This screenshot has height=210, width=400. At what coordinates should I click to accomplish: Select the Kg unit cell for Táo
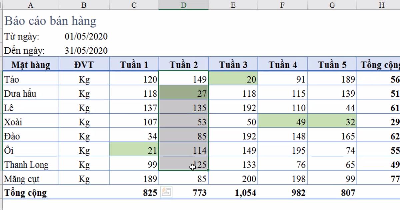[84, 79]
